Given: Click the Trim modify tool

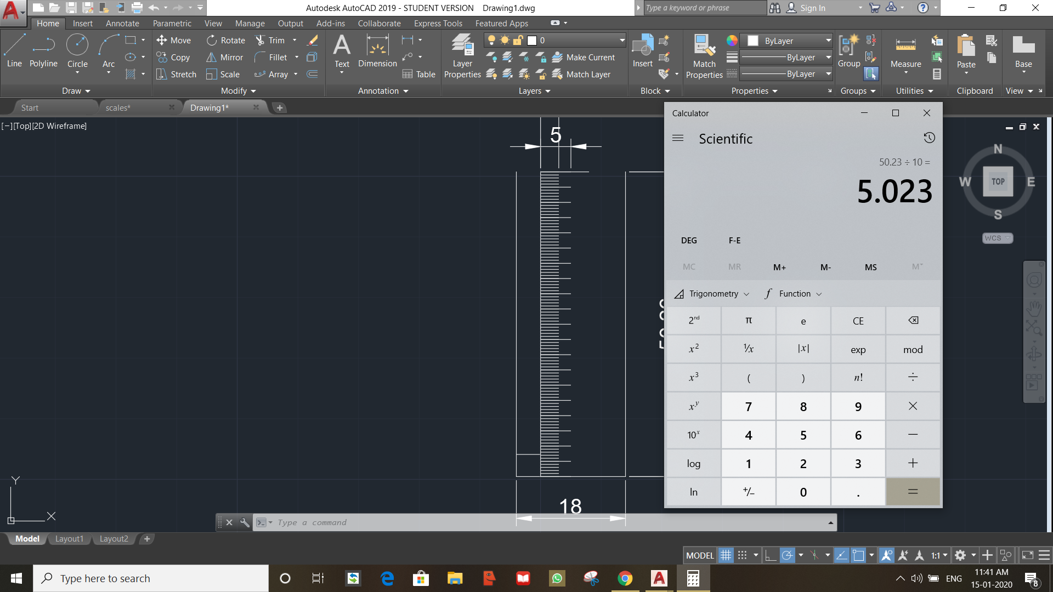Looking at the screenshot, I should click(273, 41).
